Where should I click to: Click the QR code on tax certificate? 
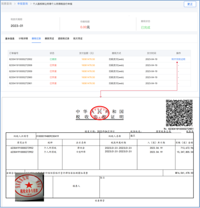pos(179,113)
